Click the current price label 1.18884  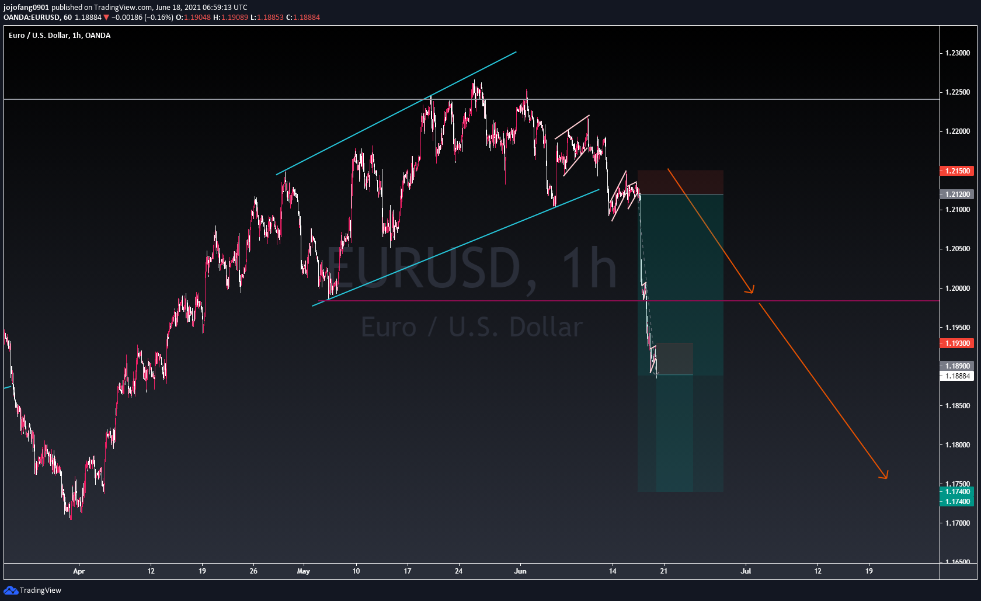pyautogui.click(x=956, y=376)
